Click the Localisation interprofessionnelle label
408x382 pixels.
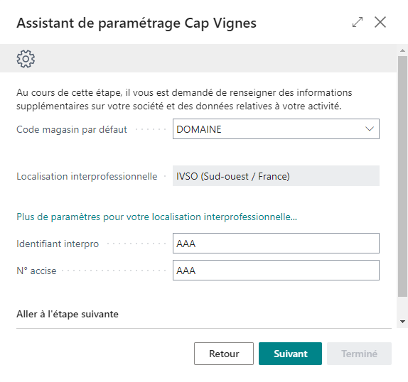point(87,176)
